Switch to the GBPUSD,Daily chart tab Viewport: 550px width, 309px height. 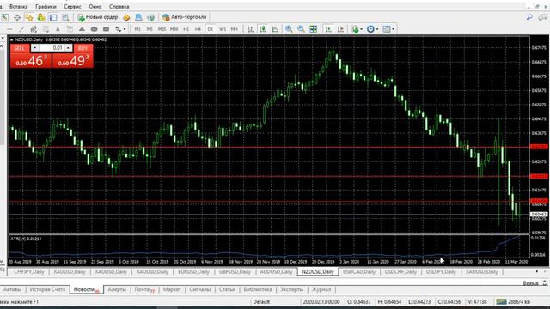235,271
